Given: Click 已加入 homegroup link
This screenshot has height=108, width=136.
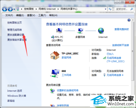Looking at the screenshot, I should (x=110, y=54).
